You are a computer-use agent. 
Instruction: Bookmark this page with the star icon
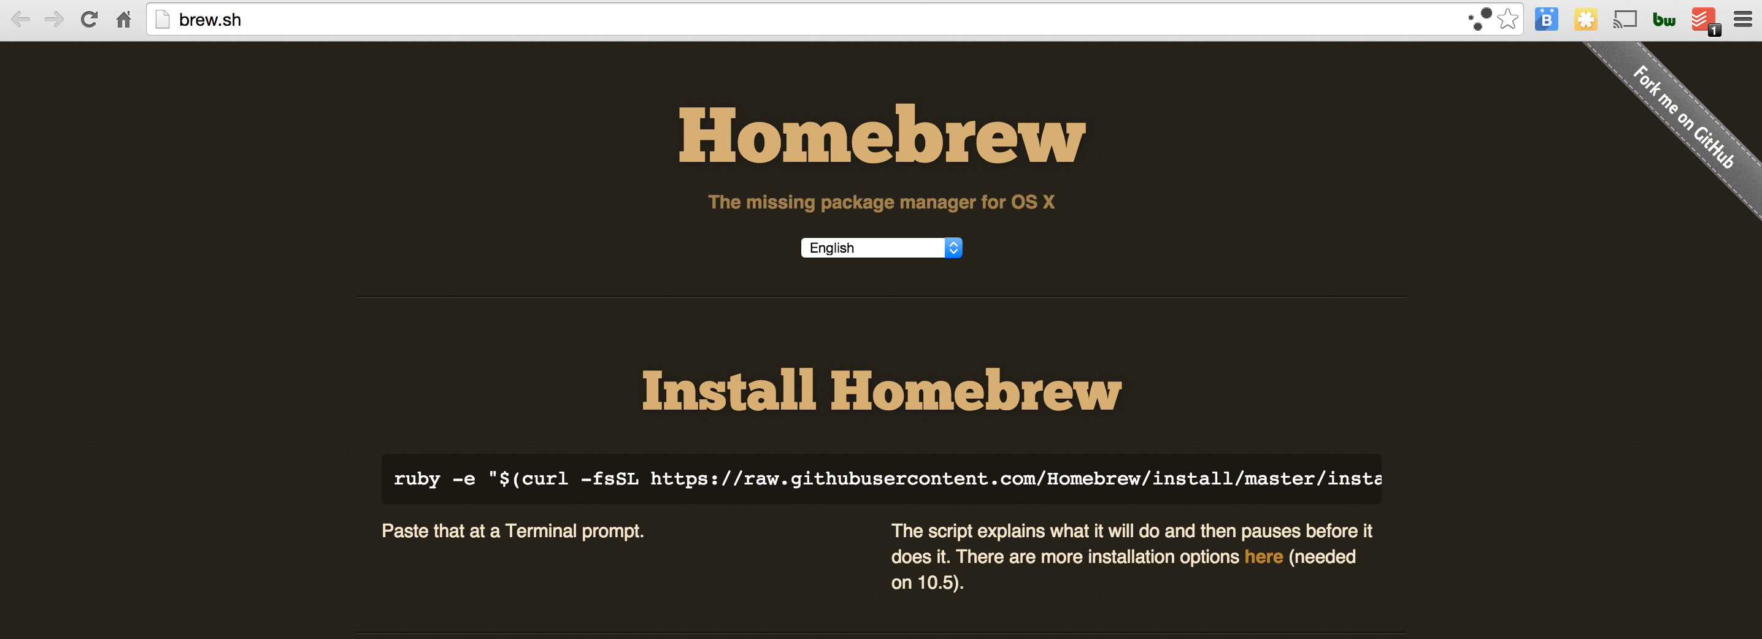click(1507, 19)
